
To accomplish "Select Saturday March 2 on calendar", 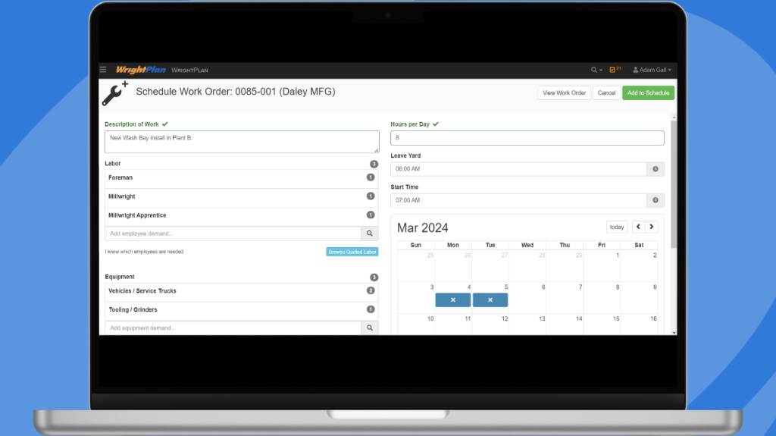I will pyautogui.click(x=640, y=266).
